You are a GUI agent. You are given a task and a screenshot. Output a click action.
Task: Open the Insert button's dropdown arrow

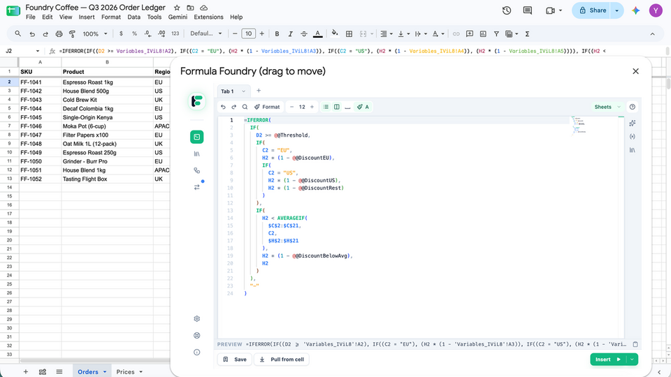point(632,360)
